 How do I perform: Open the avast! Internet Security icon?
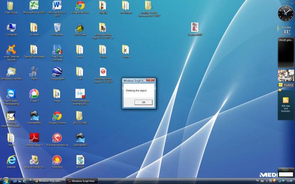pyautogui.click(x=11, y=50)
